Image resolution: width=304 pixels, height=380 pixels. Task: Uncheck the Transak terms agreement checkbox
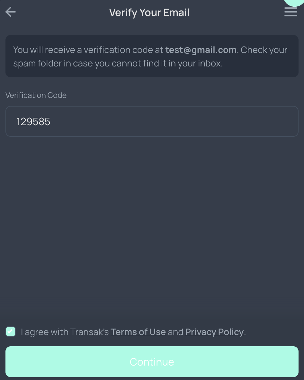tap(11, 332)
